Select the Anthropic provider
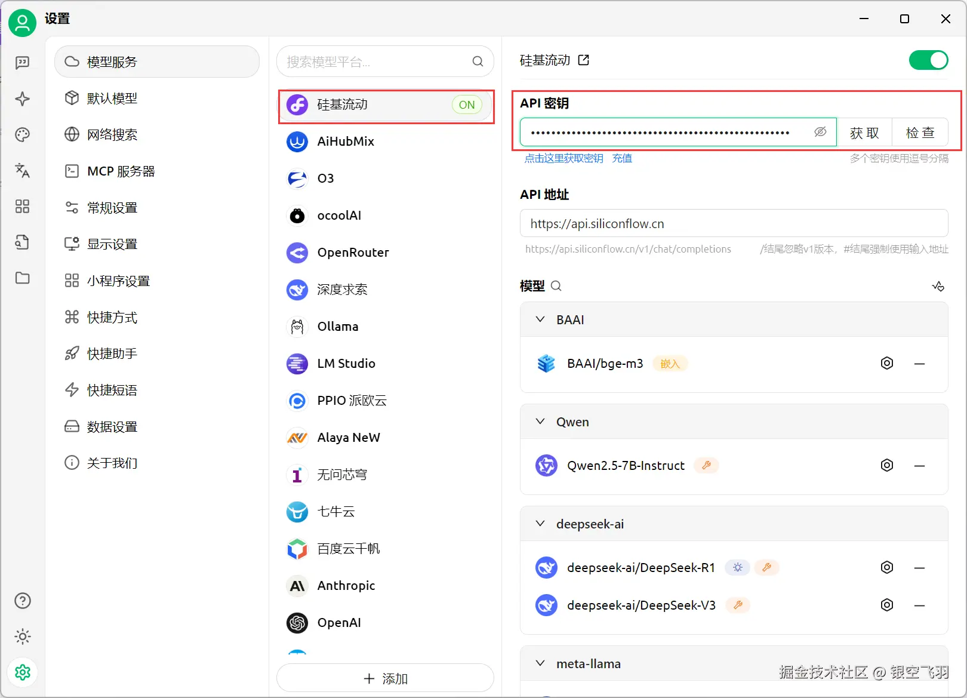The height and width of the screenshot is (698, 967). pos(386,586)
